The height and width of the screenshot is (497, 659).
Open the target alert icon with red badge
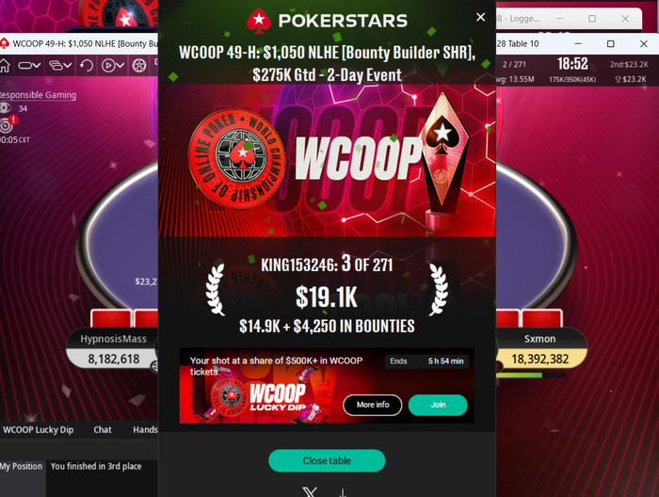click(x=8, y=123)
